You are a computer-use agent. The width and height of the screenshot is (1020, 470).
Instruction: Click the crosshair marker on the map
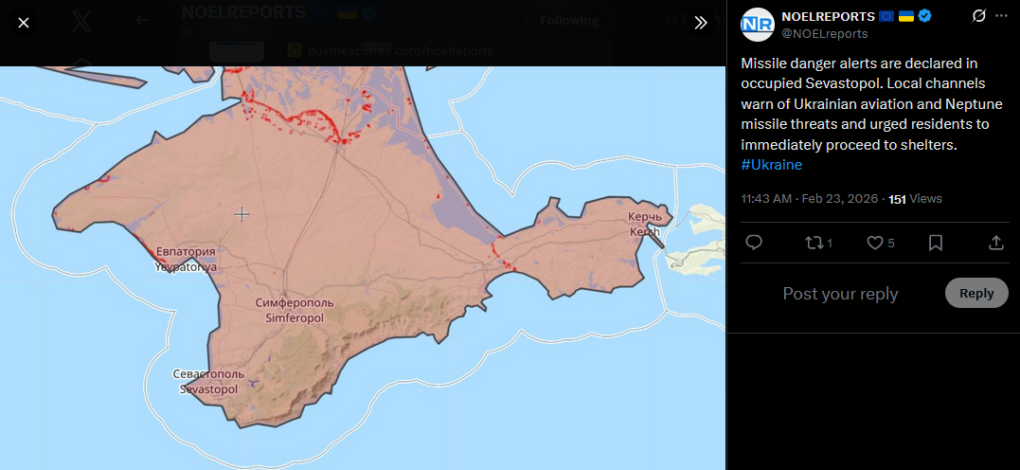(242, 214)
